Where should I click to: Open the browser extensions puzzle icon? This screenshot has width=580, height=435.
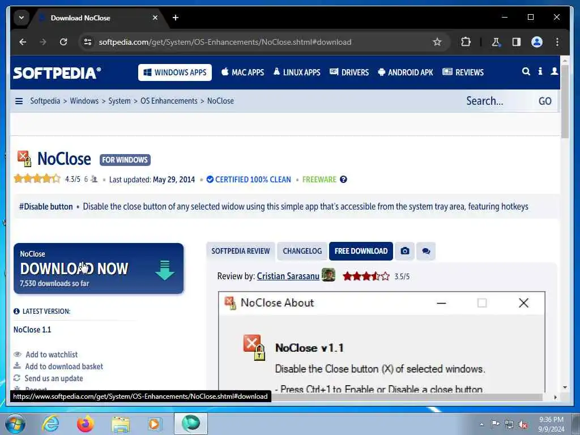tap(466, 42)
